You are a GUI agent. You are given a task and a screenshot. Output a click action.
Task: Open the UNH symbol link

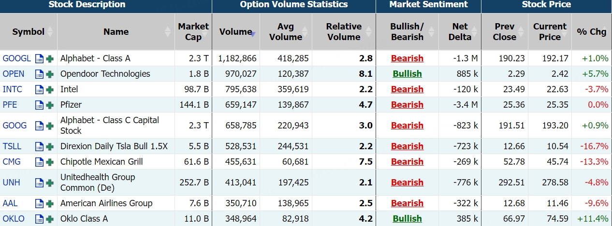point(11,183)
